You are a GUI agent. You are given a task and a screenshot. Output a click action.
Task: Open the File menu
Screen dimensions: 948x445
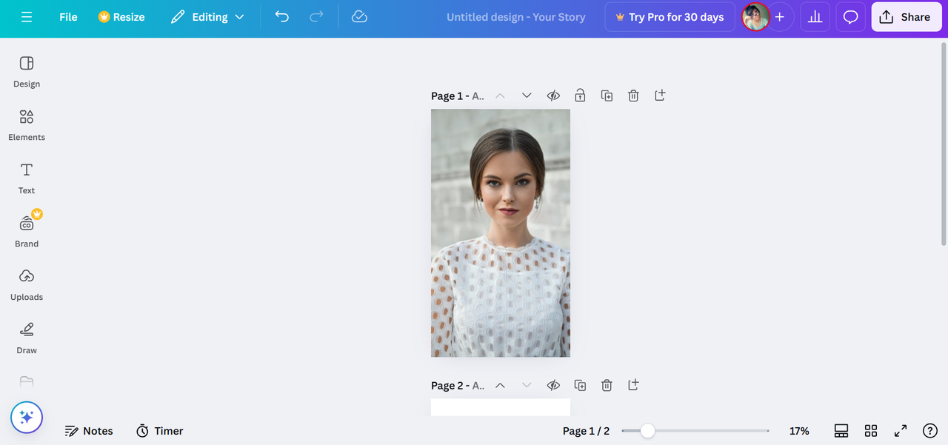click(68, 17)
